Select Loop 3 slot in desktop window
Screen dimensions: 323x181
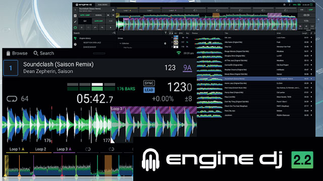click(173, 10)
